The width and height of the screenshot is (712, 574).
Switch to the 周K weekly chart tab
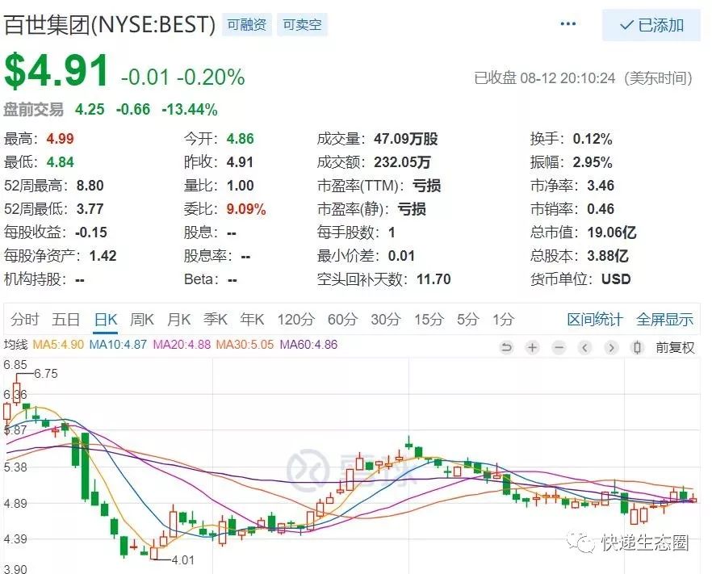coord(142,319)
